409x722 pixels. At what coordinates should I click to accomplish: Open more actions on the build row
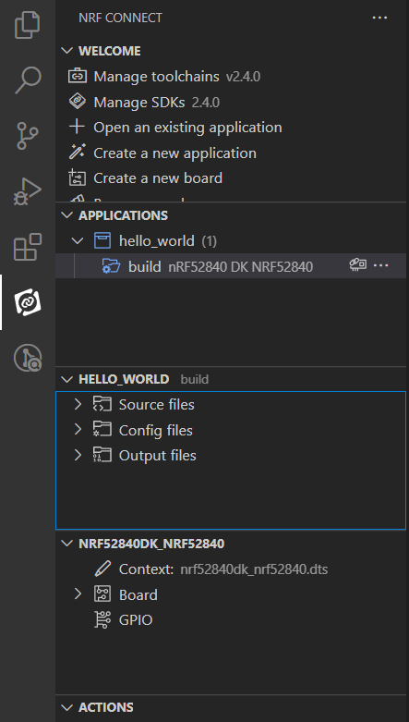tap(381, 265)
